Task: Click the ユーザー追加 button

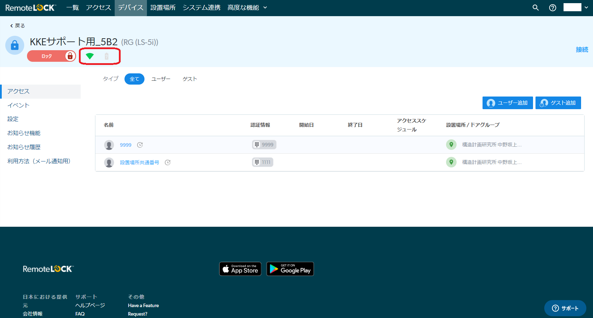Action: [x=508, y=103]
